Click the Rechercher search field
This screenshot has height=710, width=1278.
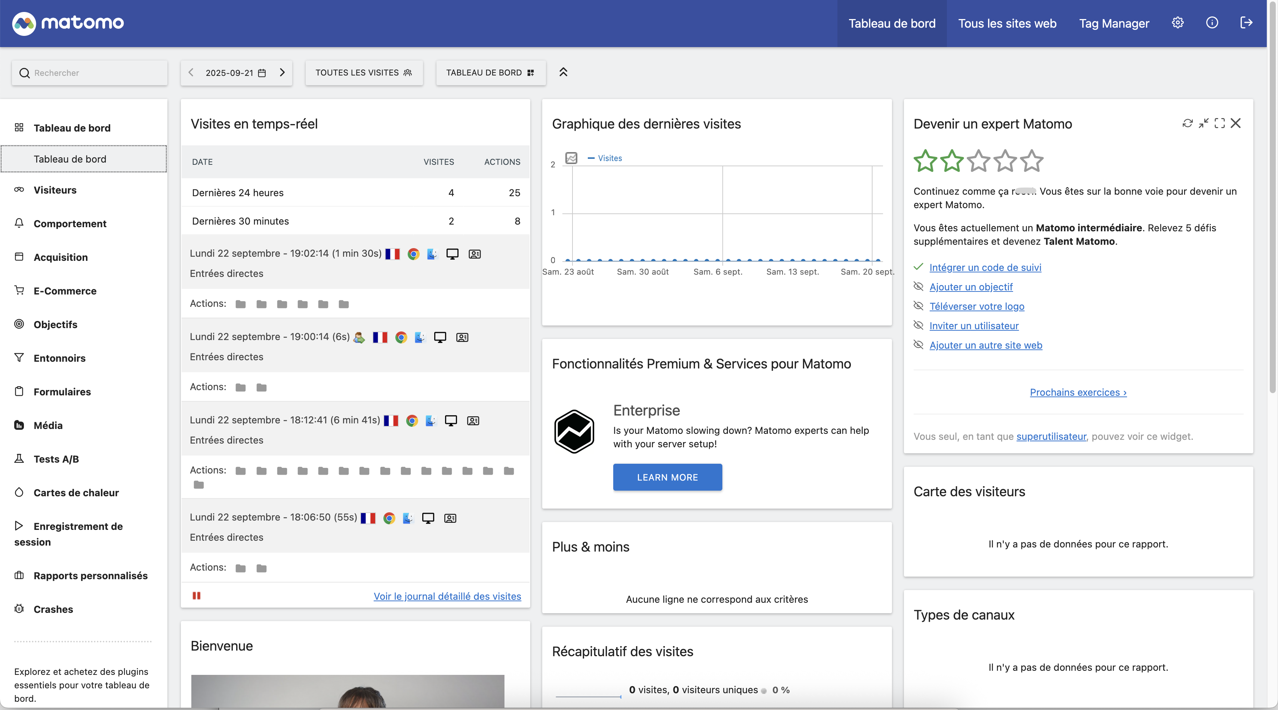[x=90, y=73]
